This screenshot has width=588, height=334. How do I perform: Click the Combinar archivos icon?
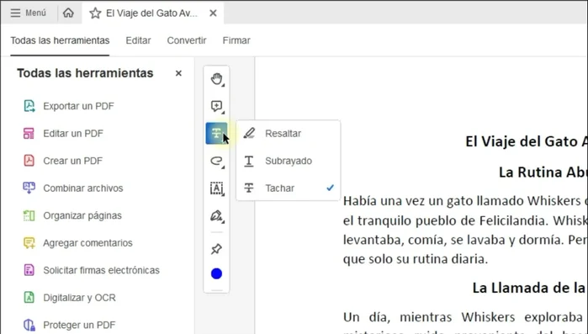29,188
